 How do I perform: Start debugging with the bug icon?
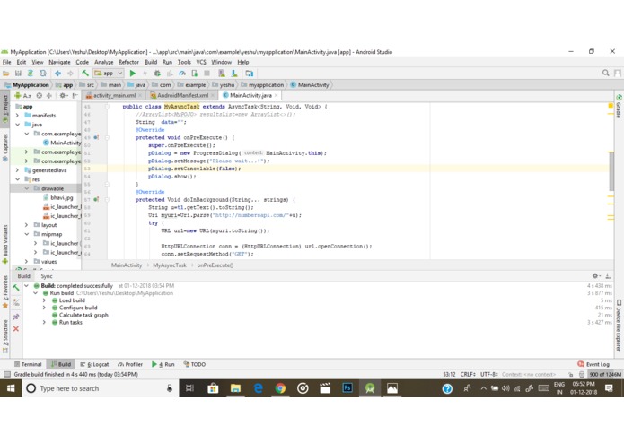point(157,74)
